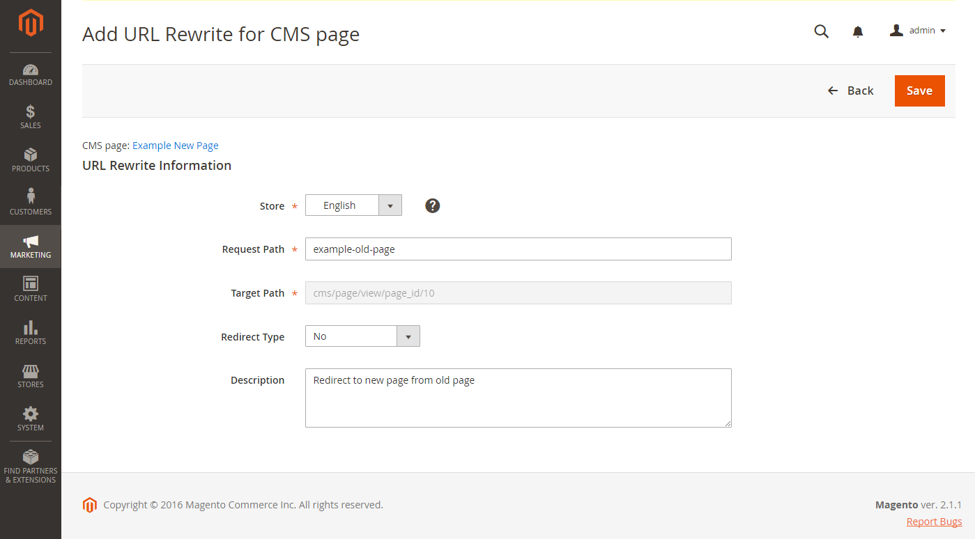
Task: Open the Products menu
Action: tap(31, 160)
